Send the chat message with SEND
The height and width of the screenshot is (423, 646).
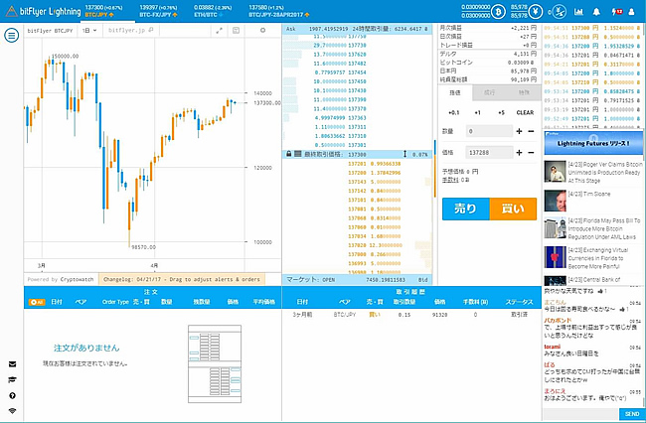click(631, 414)
